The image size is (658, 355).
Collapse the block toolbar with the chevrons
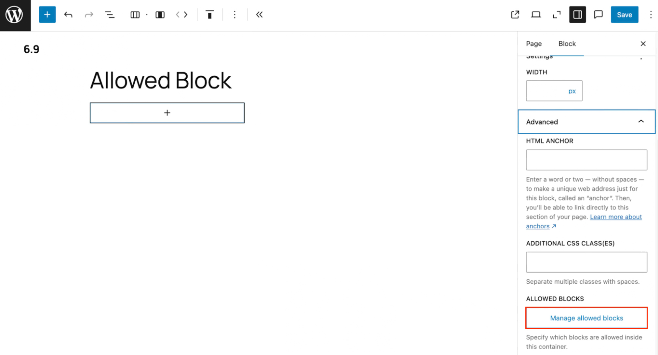(x=259, y=14)
